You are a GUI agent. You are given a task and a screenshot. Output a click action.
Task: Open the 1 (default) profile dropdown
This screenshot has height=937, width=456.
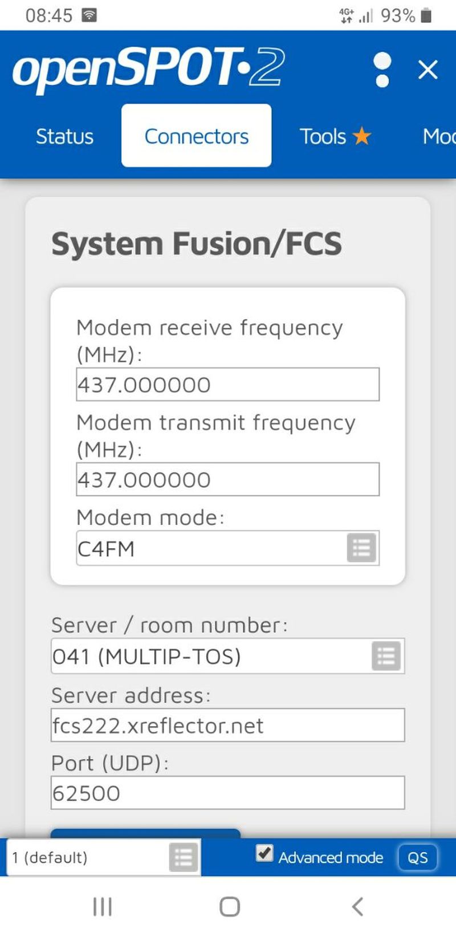pyautogui.click(x=104, y=857)
